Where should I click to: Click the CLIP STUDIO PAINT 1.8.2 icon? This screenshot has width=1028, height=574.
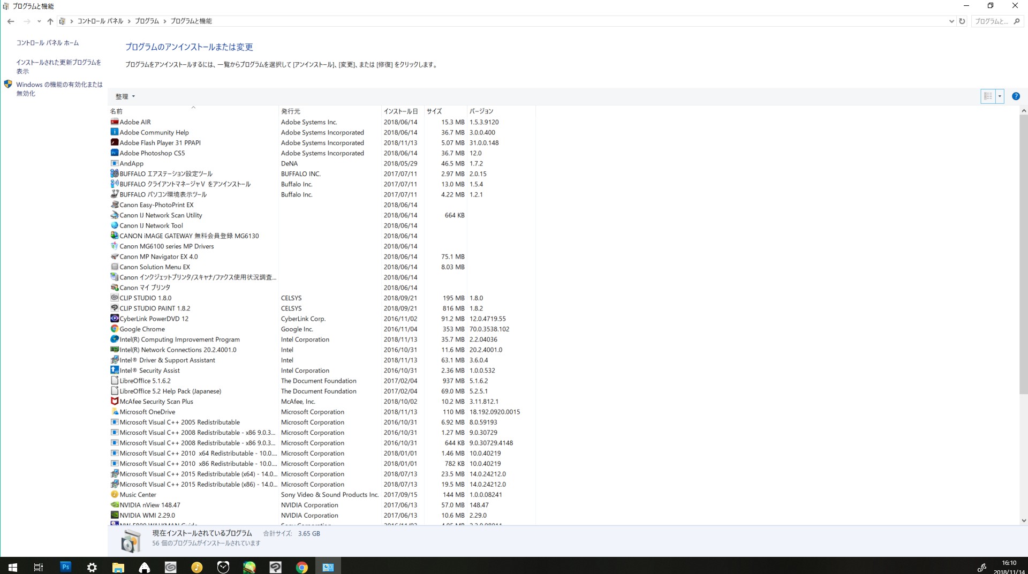pos(114,308)
